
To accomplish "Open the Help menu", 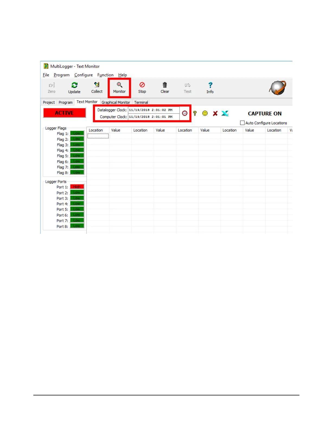I will (123, 75).
